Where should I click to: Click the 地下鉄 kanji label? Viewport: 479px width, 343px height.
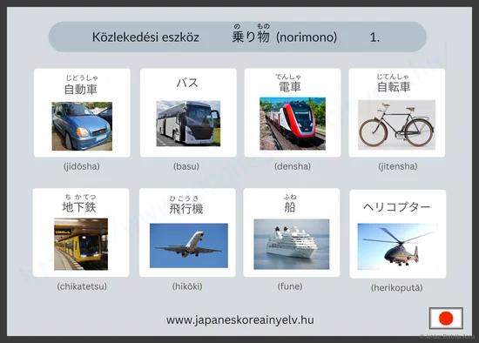pos(79,207)
